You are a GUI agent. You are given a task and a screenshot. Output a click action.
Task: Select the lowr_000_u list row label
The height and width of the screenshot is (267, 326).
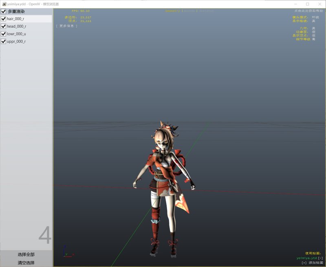point(16,34)
